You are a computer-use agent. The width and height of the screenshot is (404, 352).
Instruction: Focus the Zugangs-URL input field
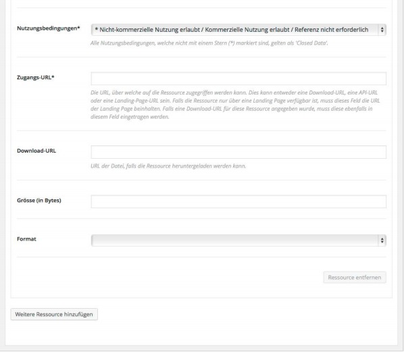pyautogui.click(x=238, y=78)
